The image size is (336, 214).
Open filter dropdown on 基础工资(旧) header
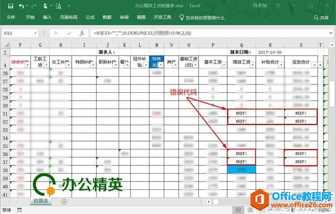click(195, 65)
